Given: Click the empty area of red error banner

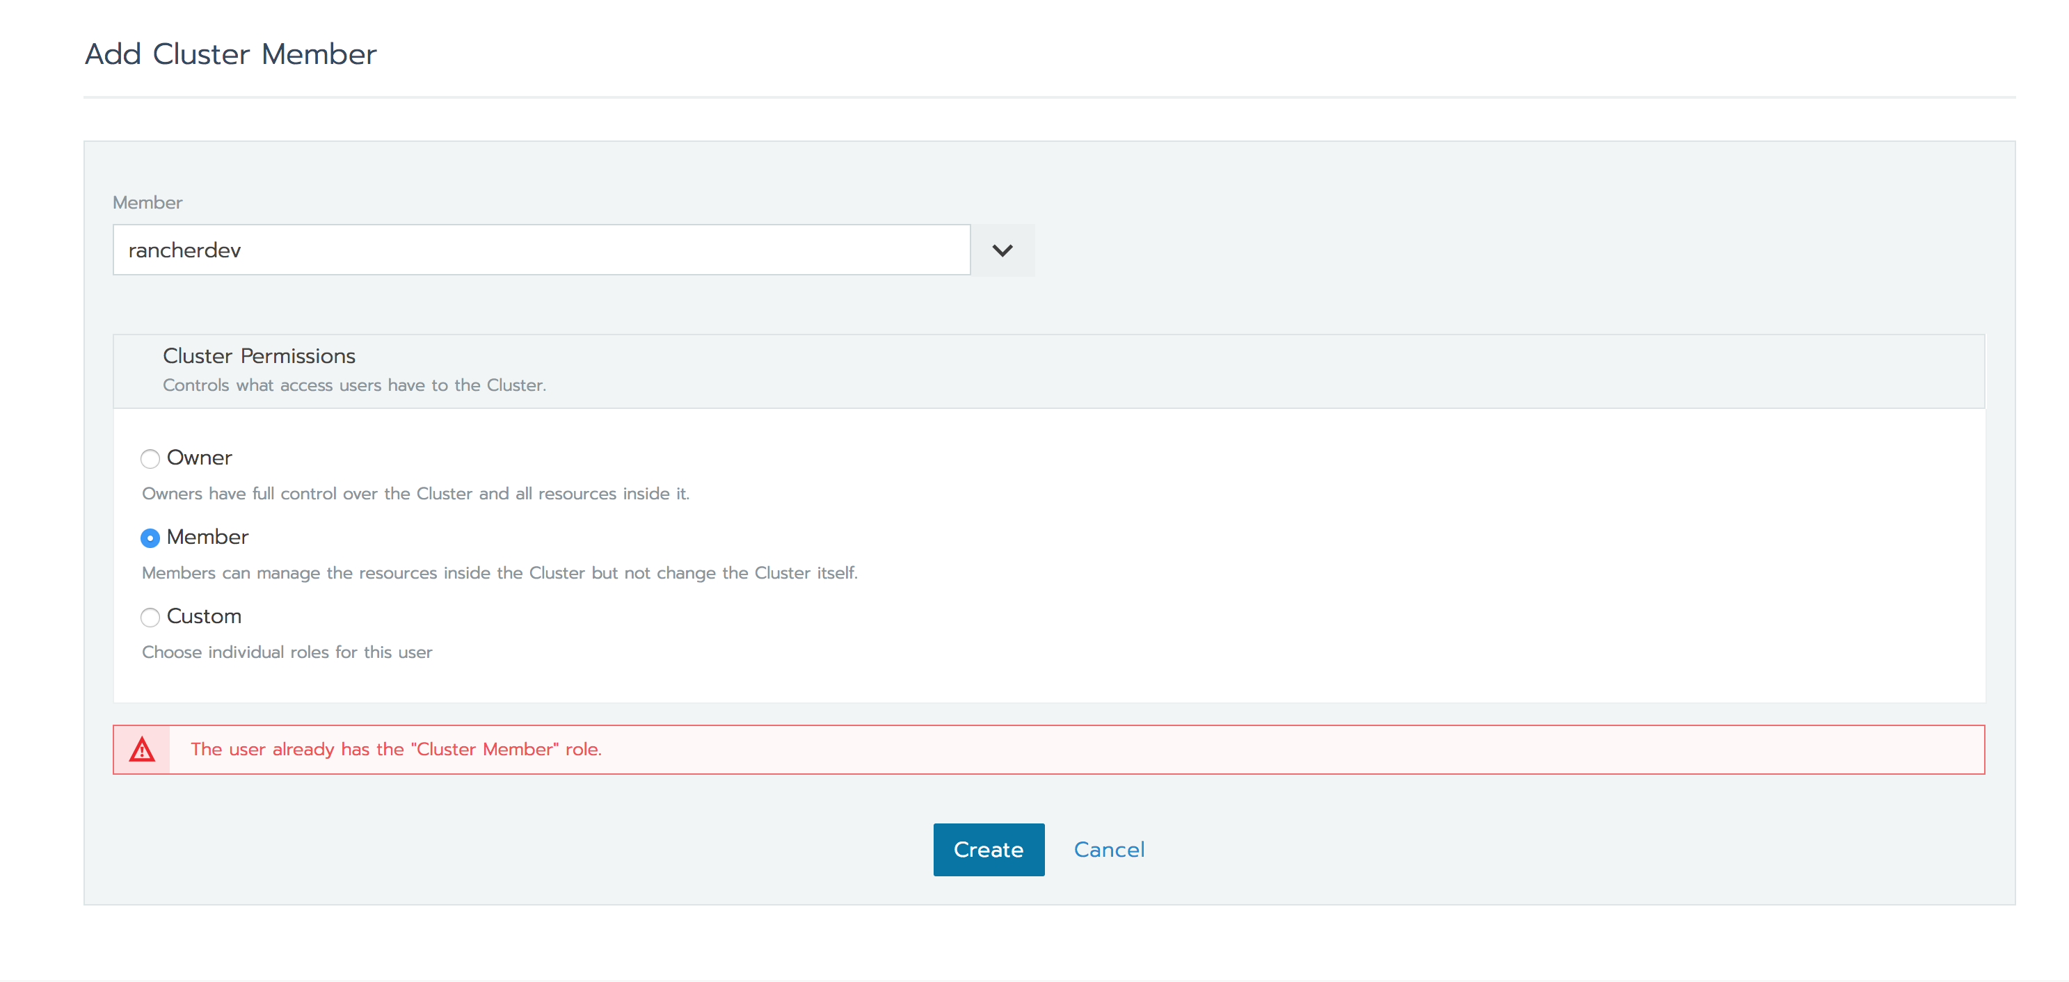Looking at the screenshot, I should tap(1285, 749).
